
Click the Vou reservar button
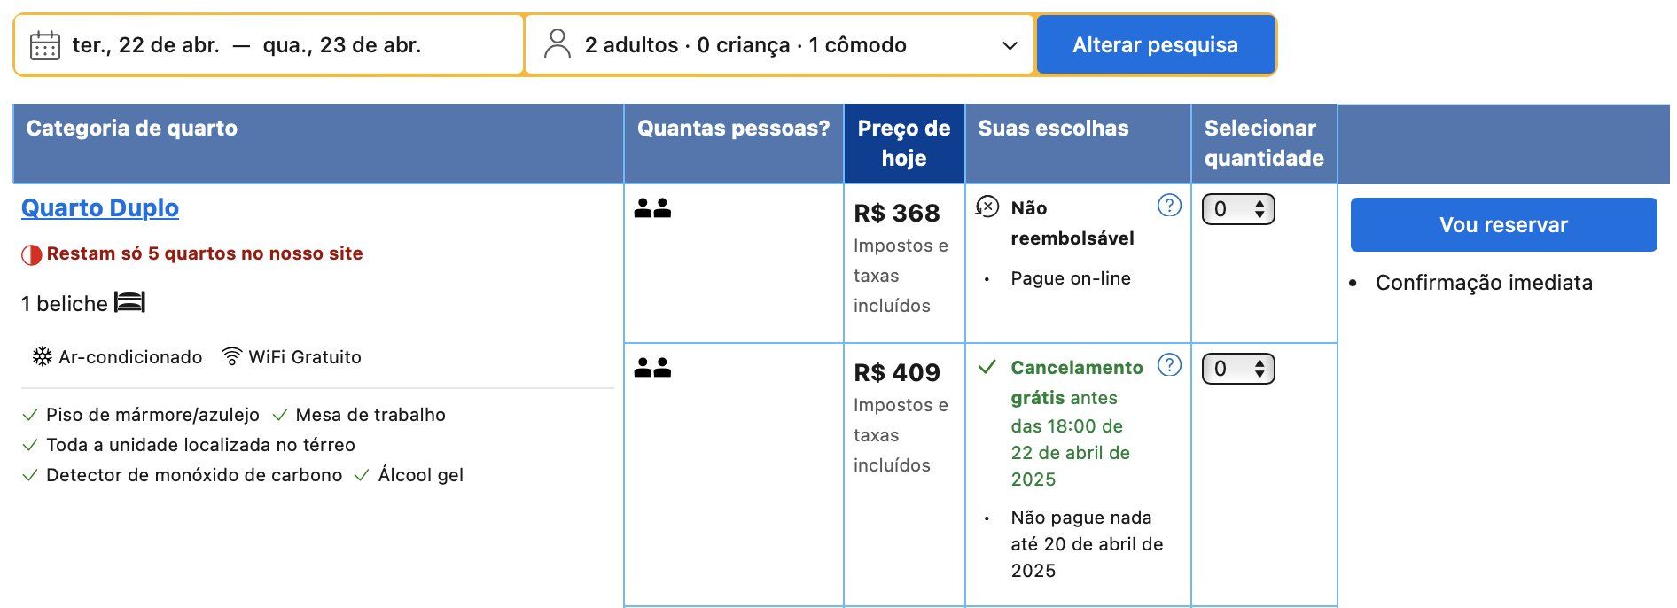[1504, 224]
